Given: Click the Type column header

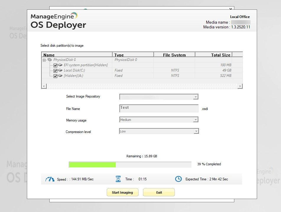Looking at the screenshot, I should pos(133,55).
